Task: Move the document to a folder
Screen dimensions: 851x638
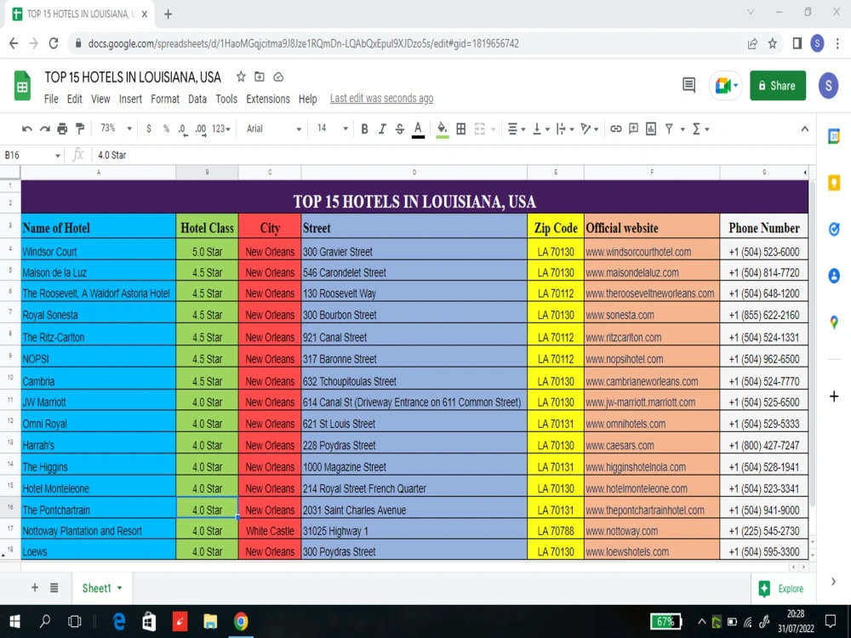Action: pos(260,77)
